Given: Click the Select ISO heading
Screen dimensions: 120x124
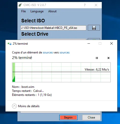Looking at the screenshot, I should 33,21.
